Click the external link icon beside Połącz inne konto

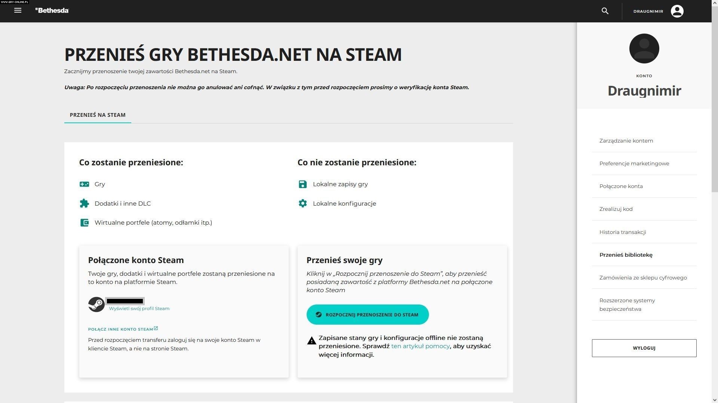(x=156, y=328)
